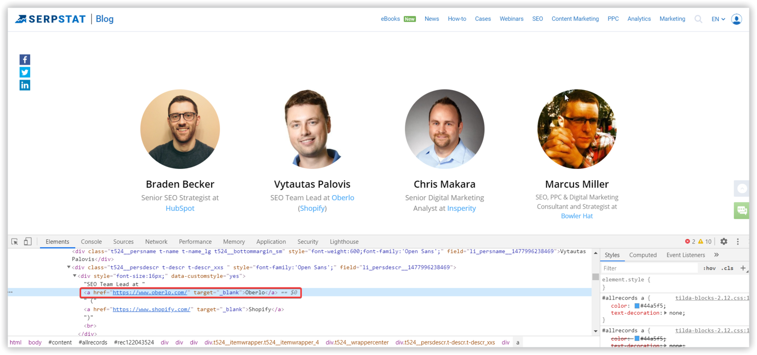The width and height of the screenshot is (757, 355).
Task: Follow the Shopify link in page content
Action: [x=312, y=208]
